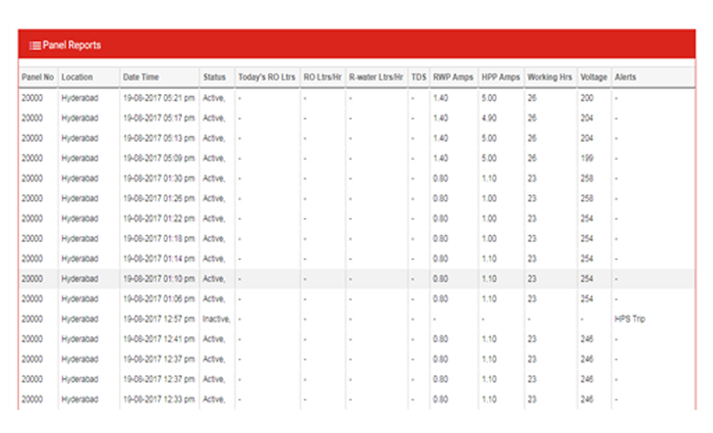
Task: Click the 19-08-2017 01:10 pm highlighted row
Action: pyautogui.click(x=159, y=279)
